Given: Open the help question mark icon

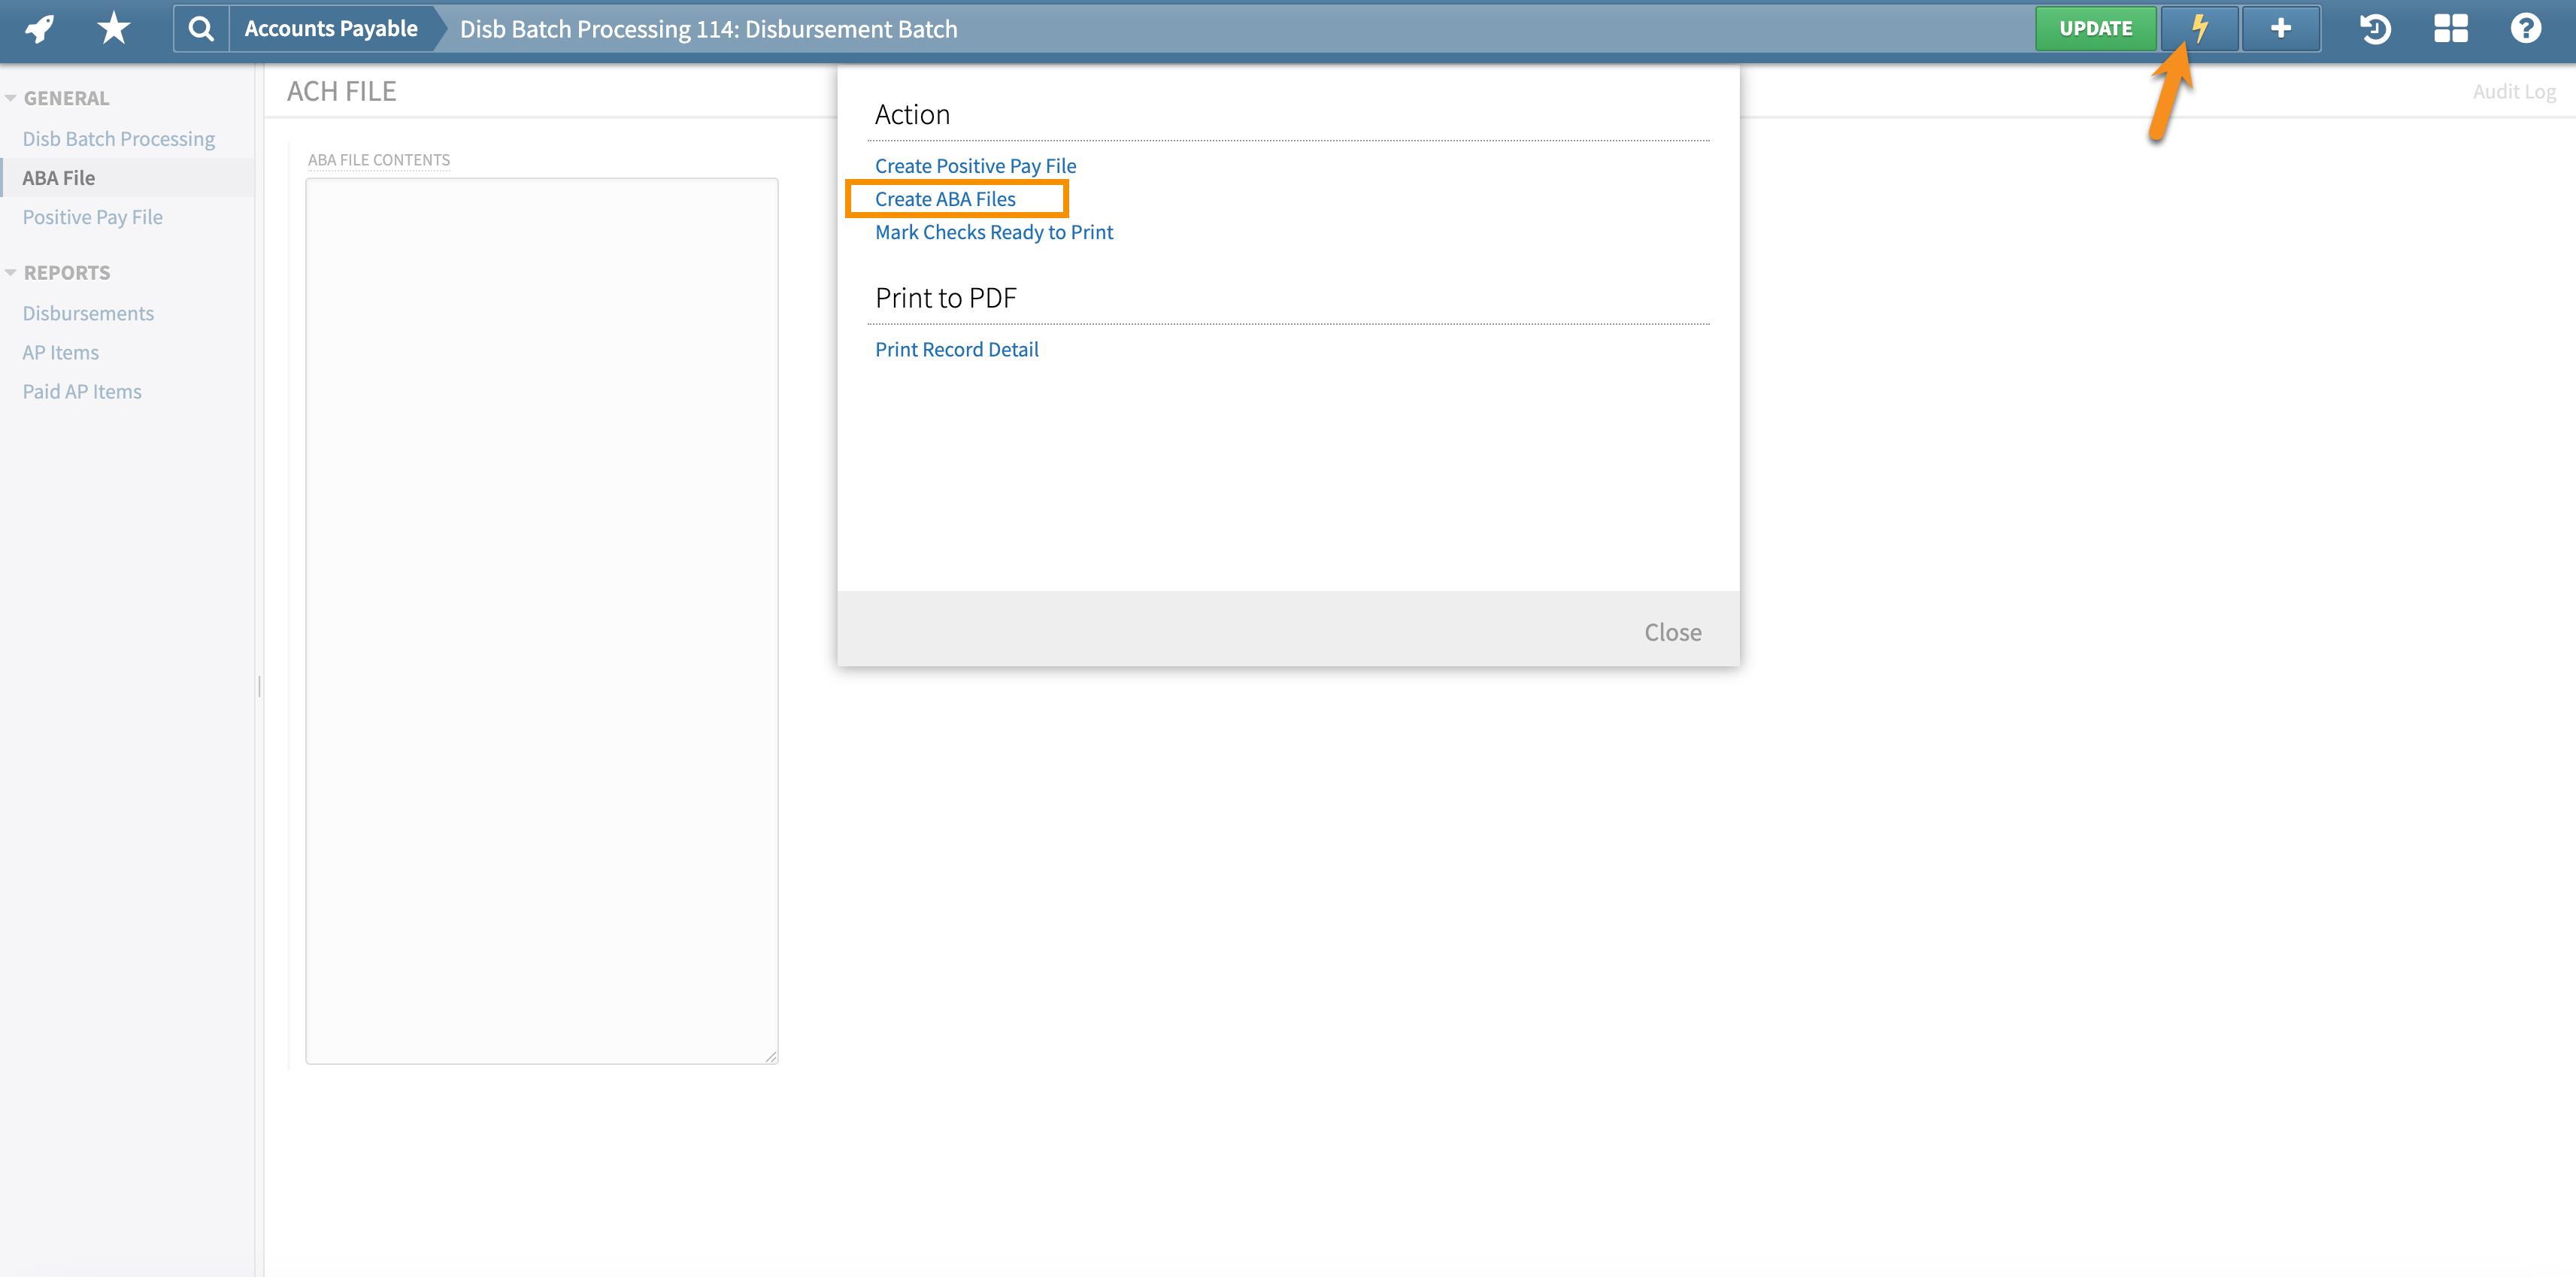Looking at the screenshot, I should pyautogui.click(x=2525, y=28).
